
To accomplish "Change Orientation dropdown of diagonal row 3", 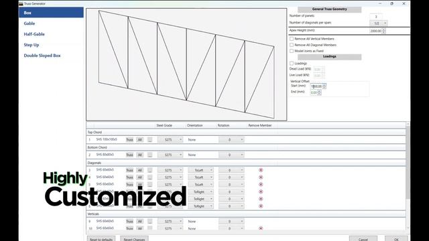I will [200, 170].
